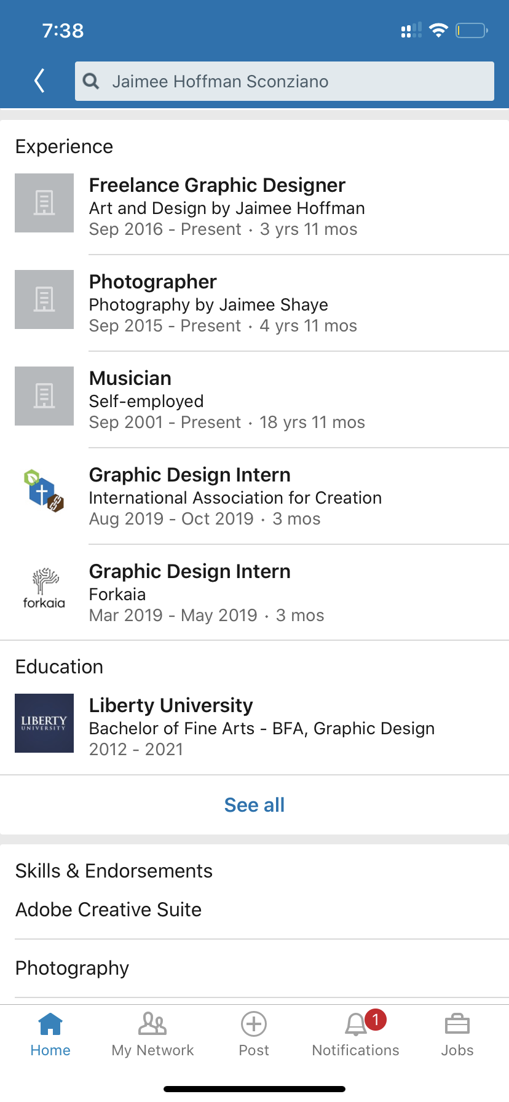This screenshot has height=1102, width=509.
Task: Tap the Adobe Creative Suite skill
Action: click(109, 910)
